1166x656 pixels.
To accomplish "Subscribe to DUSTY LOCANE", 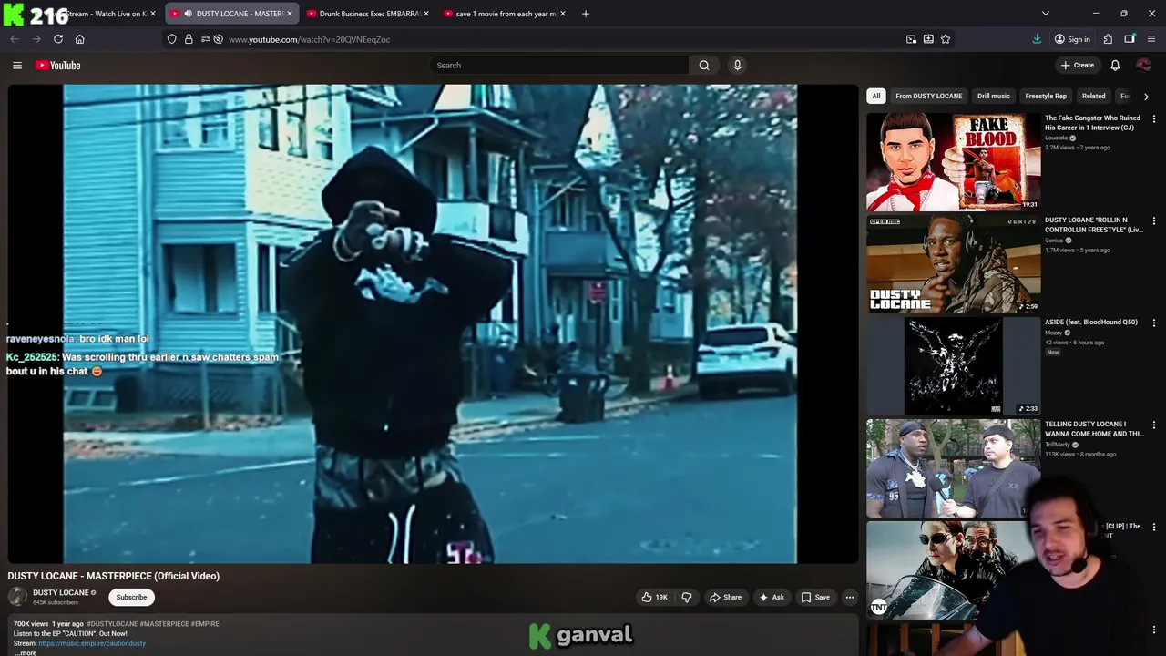I will click(x=131, y=597).
